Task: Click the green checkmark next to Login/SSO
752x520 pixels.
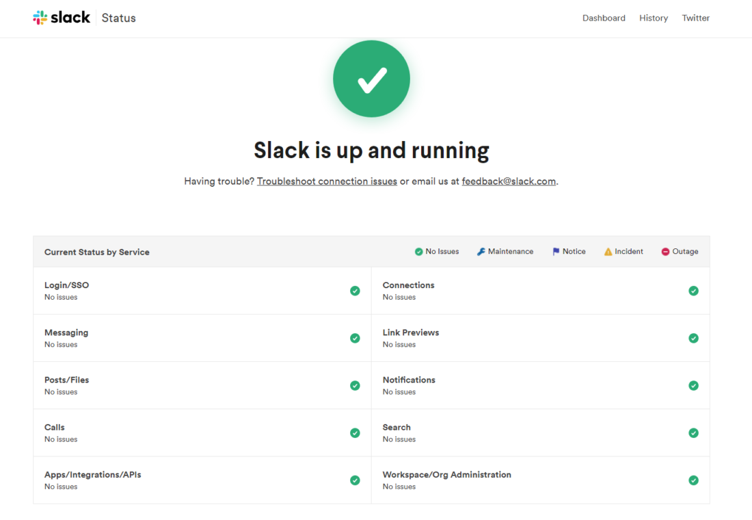Action: pos(355,291)
